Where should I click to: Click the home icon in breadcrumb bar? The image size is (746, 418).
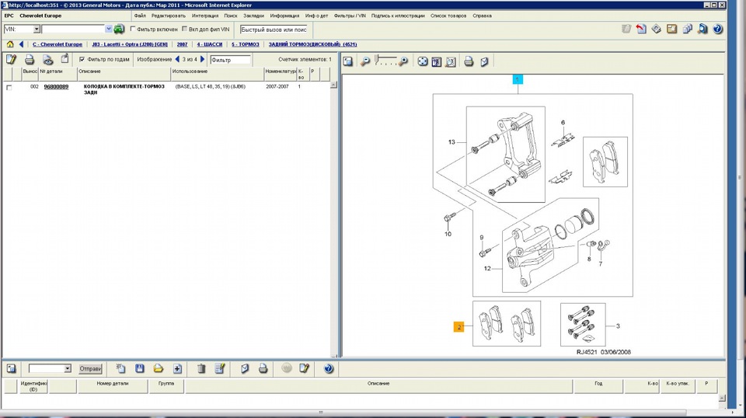[x=10, y=44]
